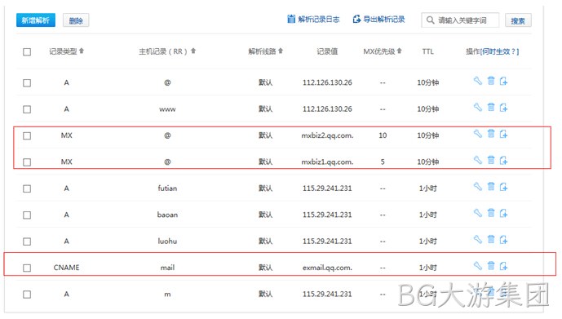The image size is (562, 319).
Task: Click the exmail.qq.com. record value
Action: [x=327, y=268]
